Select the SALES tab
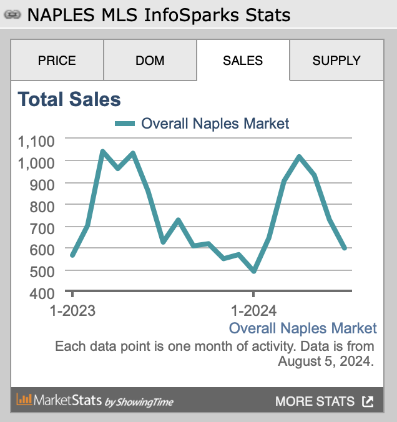 click(x=243, y=61)
